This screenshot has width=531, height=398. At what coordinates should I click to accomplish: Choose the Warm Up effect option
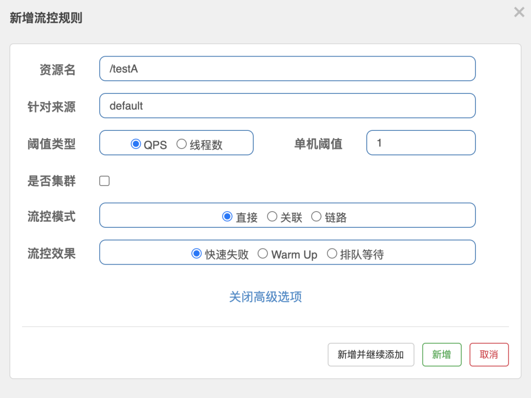(263, 254)
